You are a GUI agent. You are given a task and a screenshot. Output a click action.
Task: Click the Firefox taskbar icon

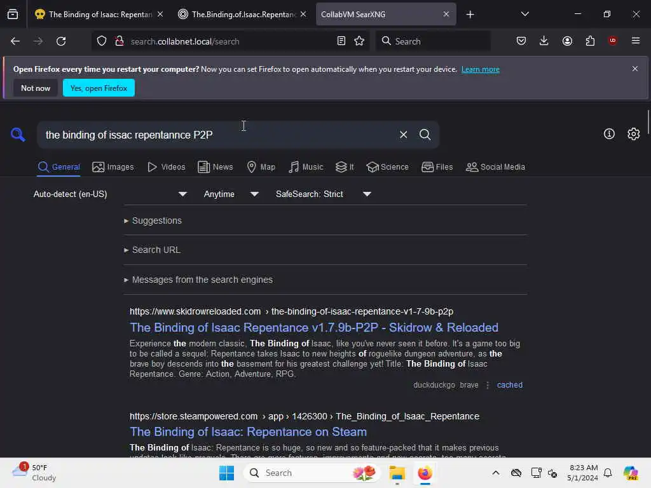(425, 473)
